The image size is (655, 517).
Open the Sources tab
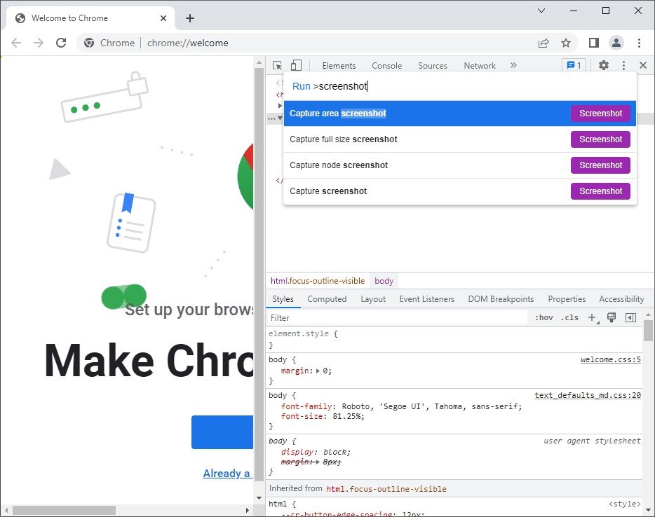click(433, 66)
